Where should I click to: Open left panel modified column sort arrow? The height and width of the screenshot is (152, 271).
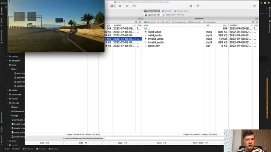[x=134, y=25]
